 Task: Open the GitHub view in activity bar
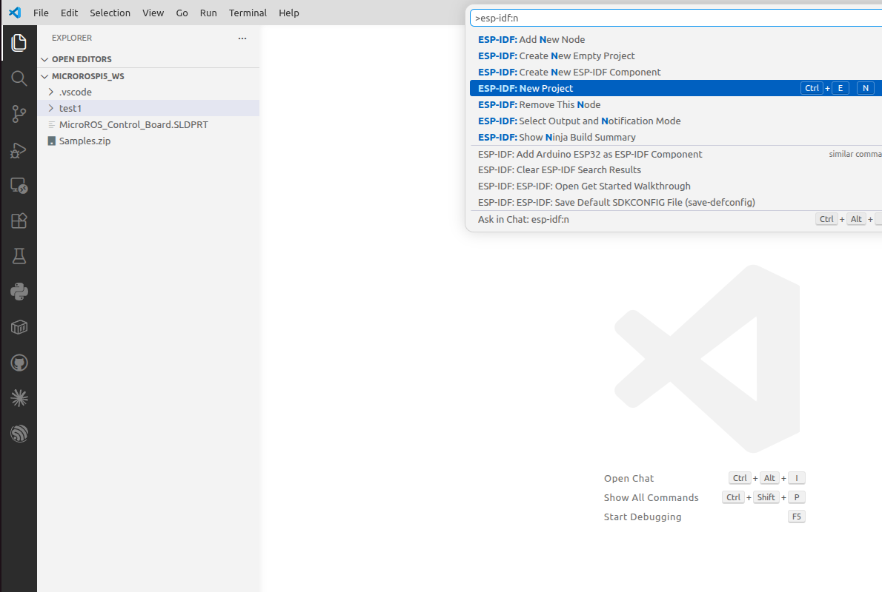click(x=19, y=363)
